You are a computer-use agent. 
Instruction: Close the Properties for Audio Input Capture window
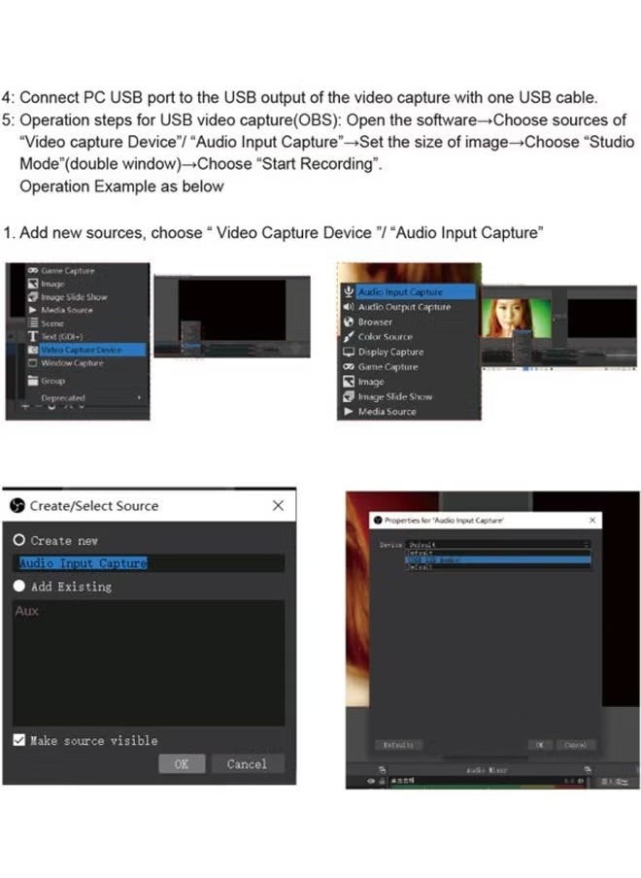[592, 521]
